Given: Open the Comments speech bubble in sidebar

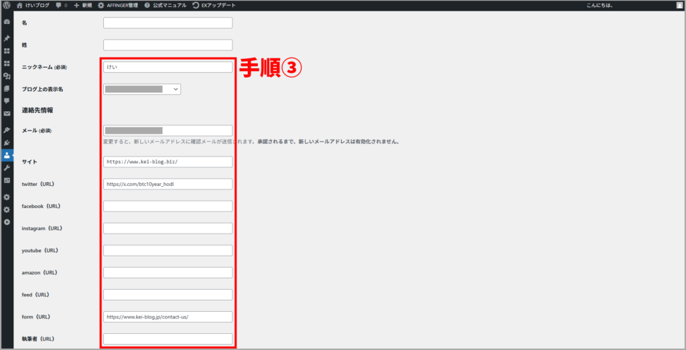Looking at the screenshot, I should (7, 100).
